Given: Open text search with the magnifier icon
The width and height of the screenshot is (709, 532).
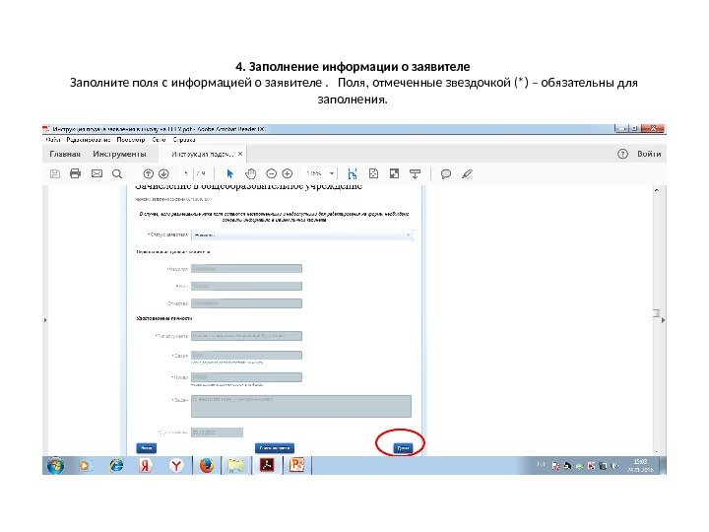Looking at the screenshot, I should tap(117, 173).
